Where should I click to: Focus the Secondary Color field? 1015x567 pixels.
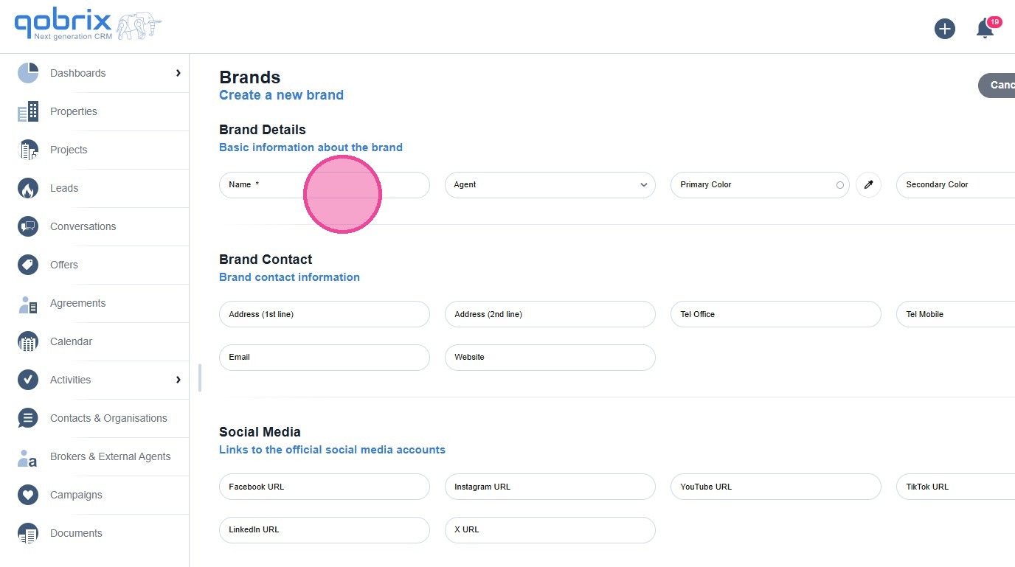955,185
